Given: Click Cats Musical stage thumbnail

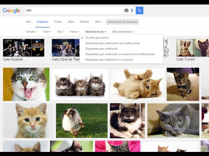Looking at the screenshot, I should tap(17, 48).
